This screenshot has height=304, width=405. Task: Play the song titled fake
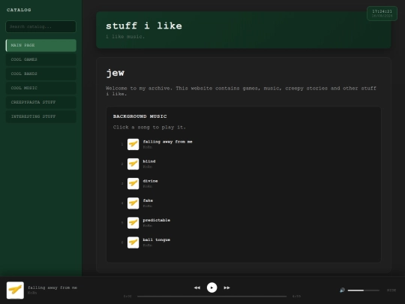coord(148,200)
